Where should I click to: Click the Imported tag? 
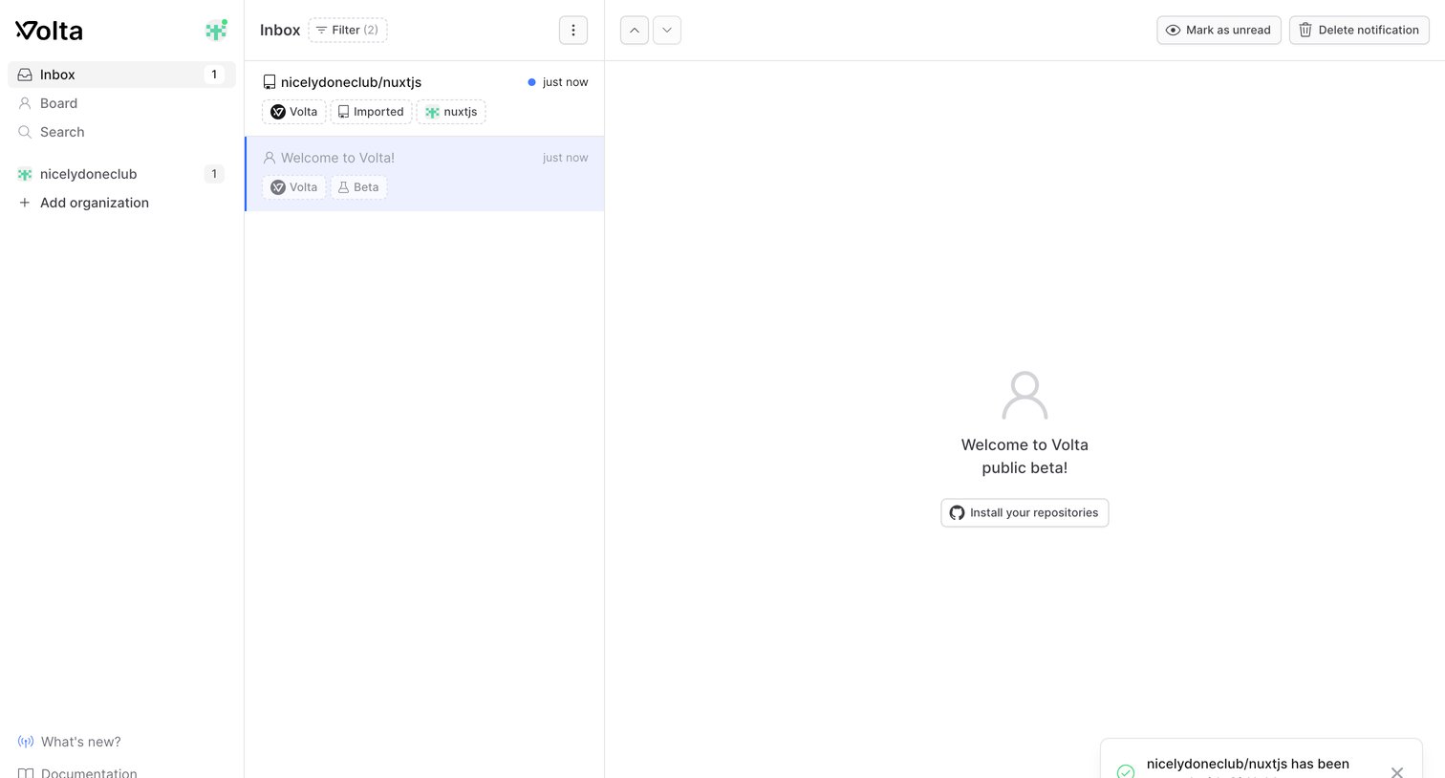tap(371, 112)
